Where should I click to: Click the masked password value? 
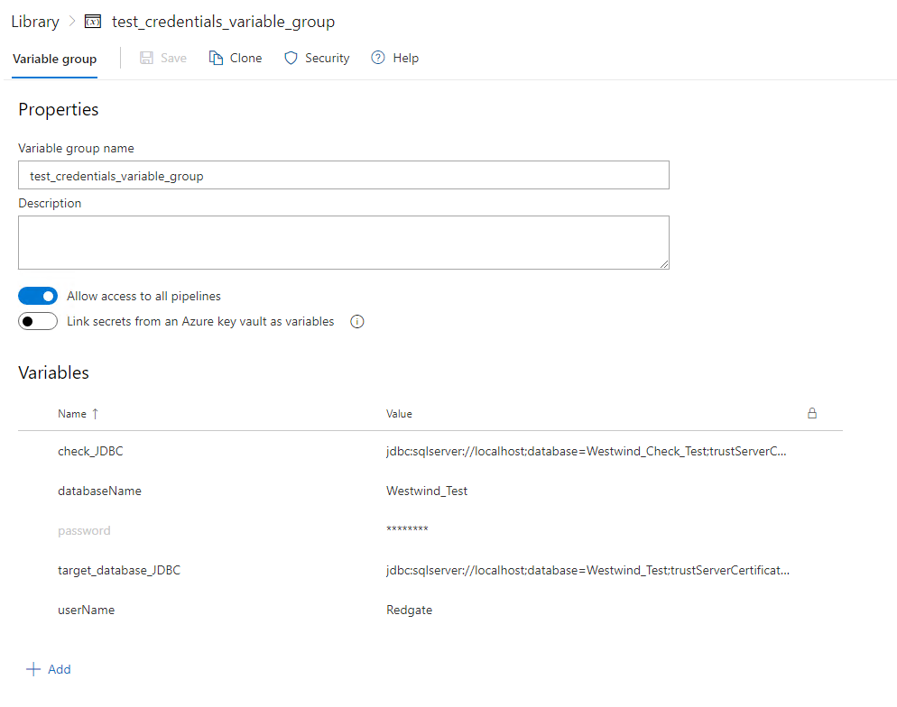[407, 530]
